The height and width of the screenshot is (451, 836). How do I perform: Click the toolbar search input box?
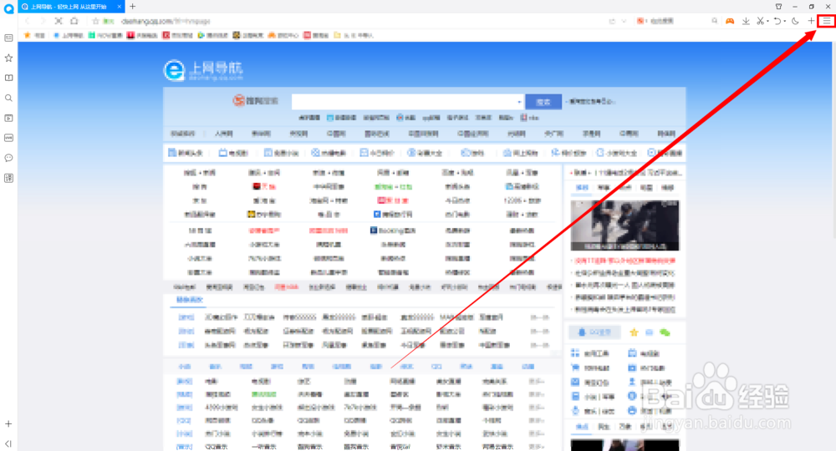click(x=678, y=21)
